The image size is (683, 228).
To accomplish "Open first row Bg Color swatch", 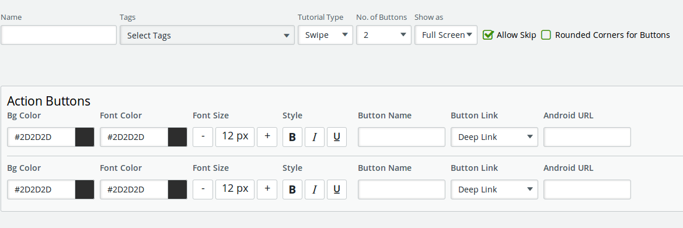I will coord(85,137).
